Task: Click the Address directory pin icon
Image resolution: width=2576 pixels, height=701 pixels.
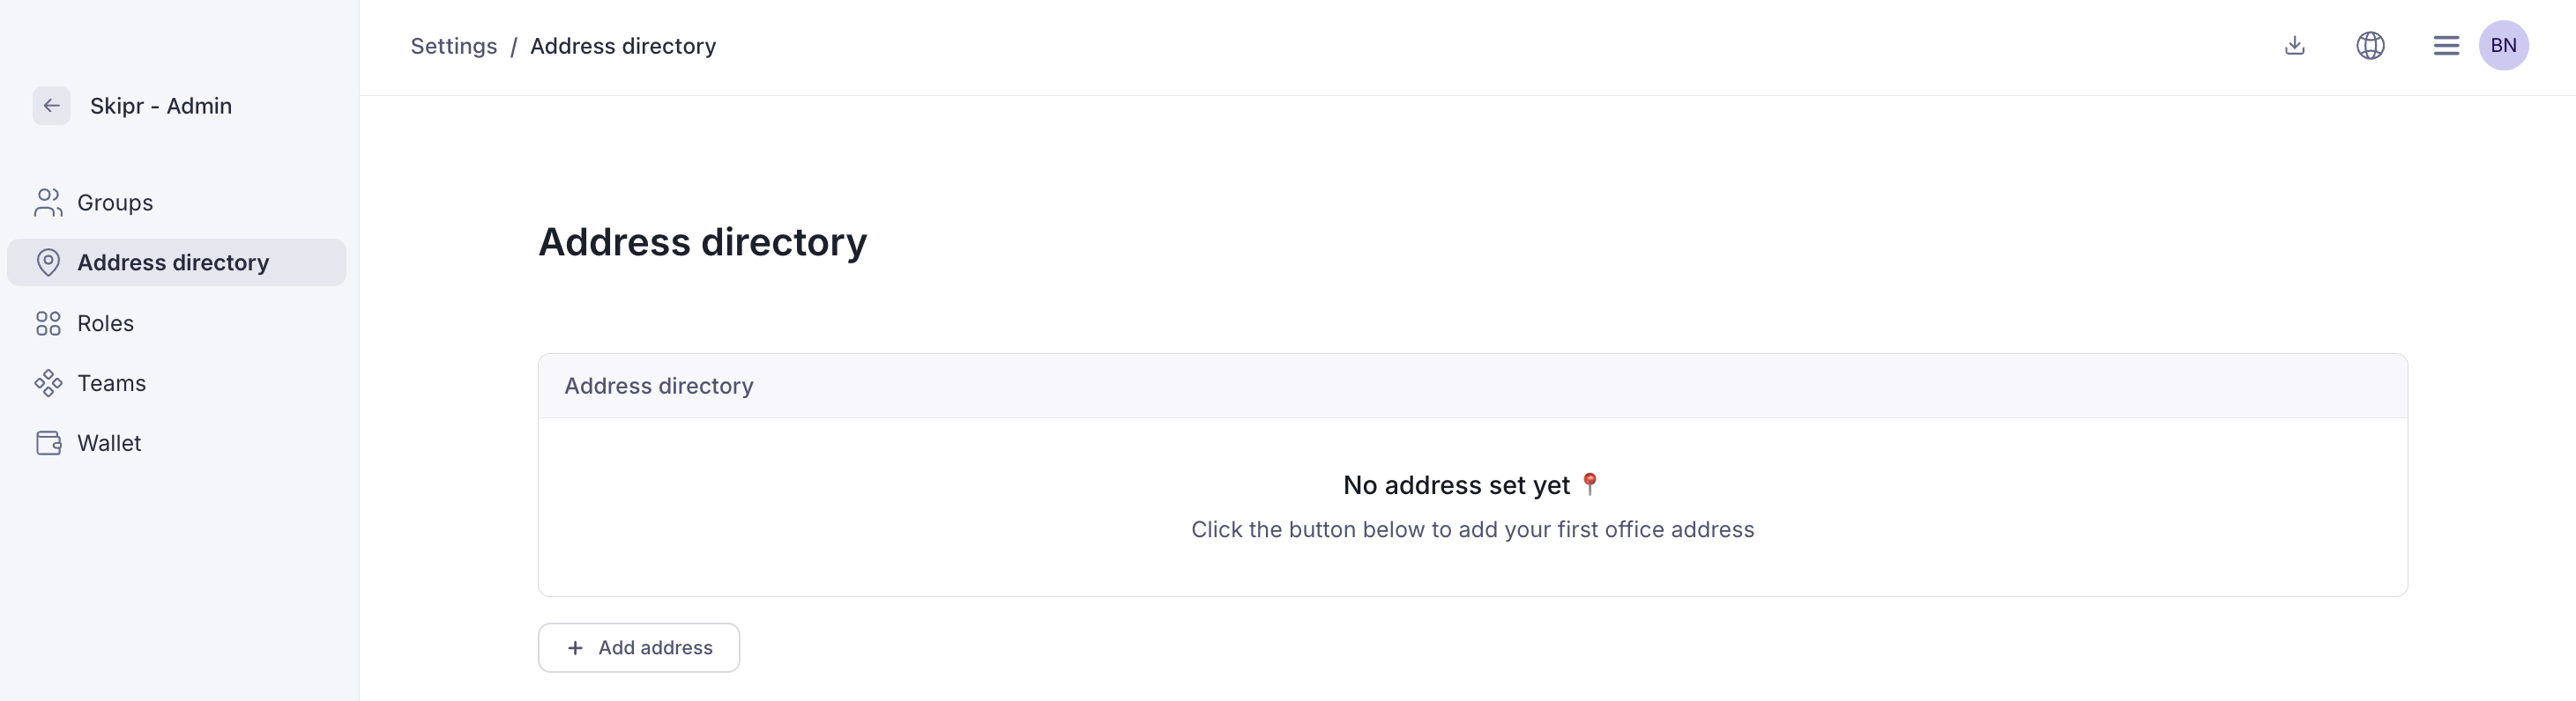Action: tap(48, 262)
